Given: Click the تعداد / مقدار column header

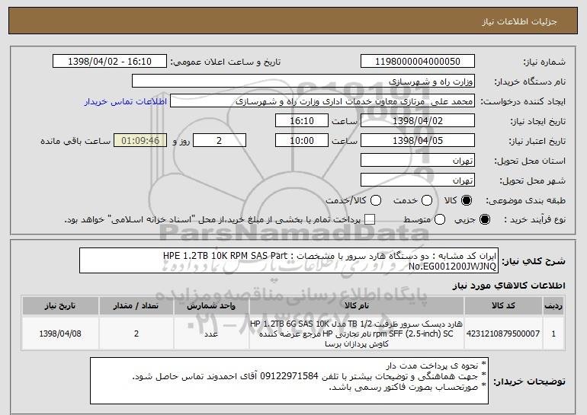Looking at the screenshot, I should point(136,306).
